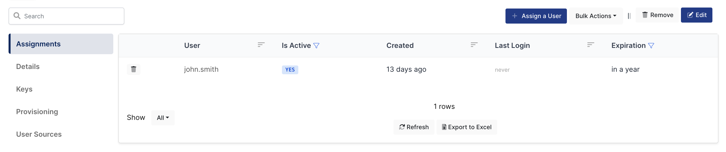Click the filter icon beside Is Active
Viewport: 726px width, 152px height.
(x=316, y=45)
